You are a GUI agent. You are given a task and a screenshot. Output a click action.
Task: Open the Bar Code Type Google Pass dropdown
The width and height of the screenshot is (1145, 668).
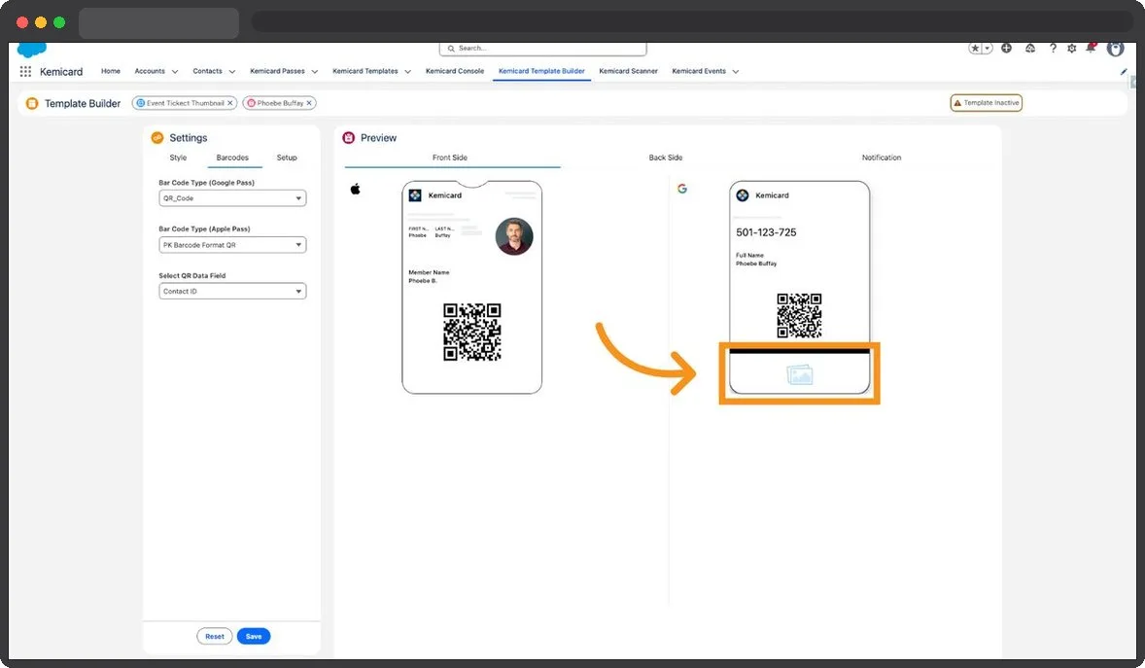tap(232, 198)
